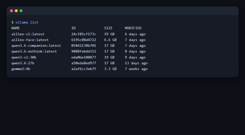This screenshot has width=245, height=135.
Task: Click the 7 weeks ago timestamp
Action: (136, 69)
